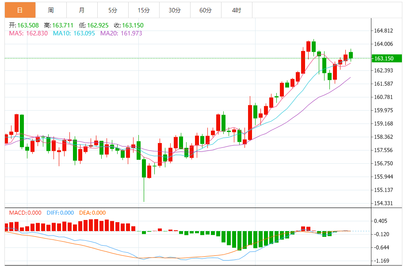The image size is (405, 266).
Task: Click the open price value 163.508
Action: pos(28,25)
